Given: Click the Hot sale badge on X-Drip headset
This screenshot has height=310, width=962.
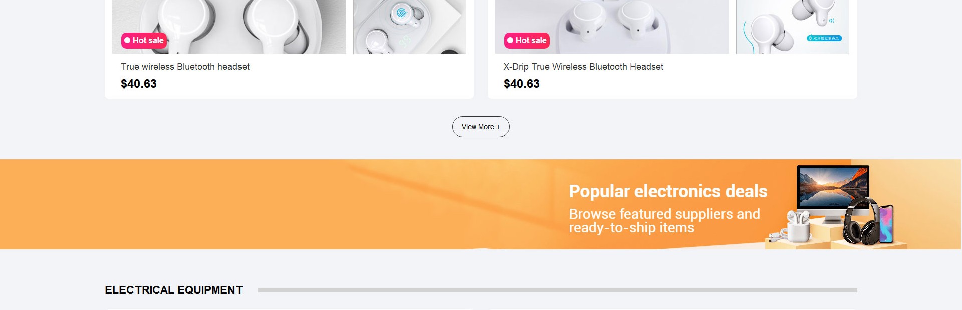Looking at the screenshot, I should pyautogui.click(x=527, y=41).
